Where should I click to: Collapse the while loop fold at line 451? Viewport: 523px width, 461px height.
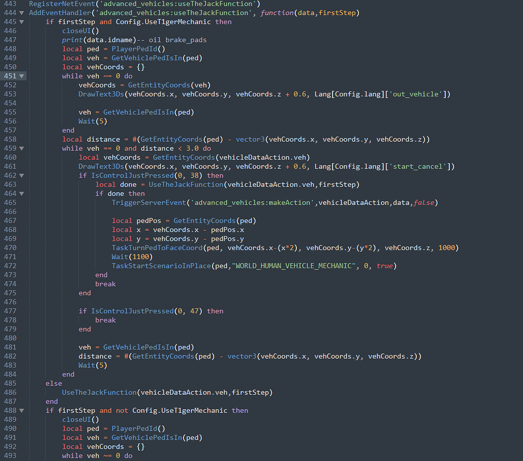click(x=20, y=76)
